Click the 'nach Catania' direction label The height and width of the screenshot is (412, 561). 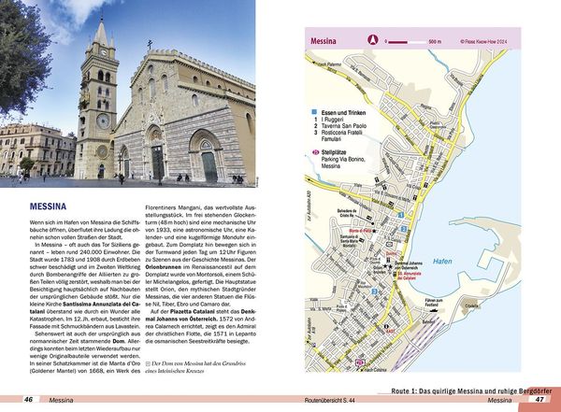coord(375,370)
